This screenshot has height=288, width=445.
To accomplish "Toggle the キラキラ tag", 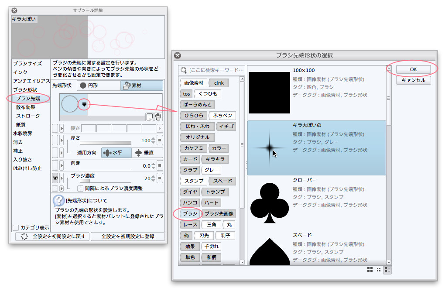I will [215, 159].
